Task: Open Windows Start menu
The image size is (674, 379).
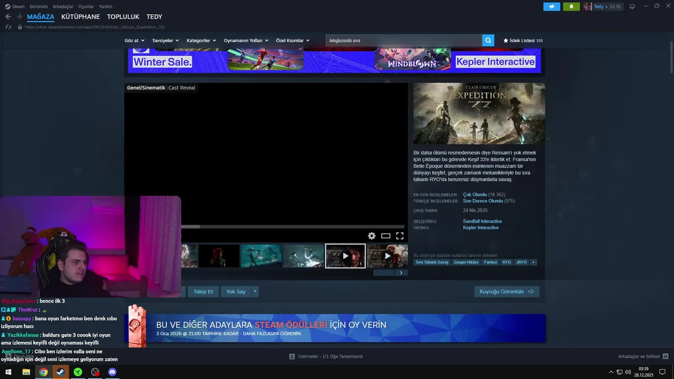Action: [x=8, y=372]
